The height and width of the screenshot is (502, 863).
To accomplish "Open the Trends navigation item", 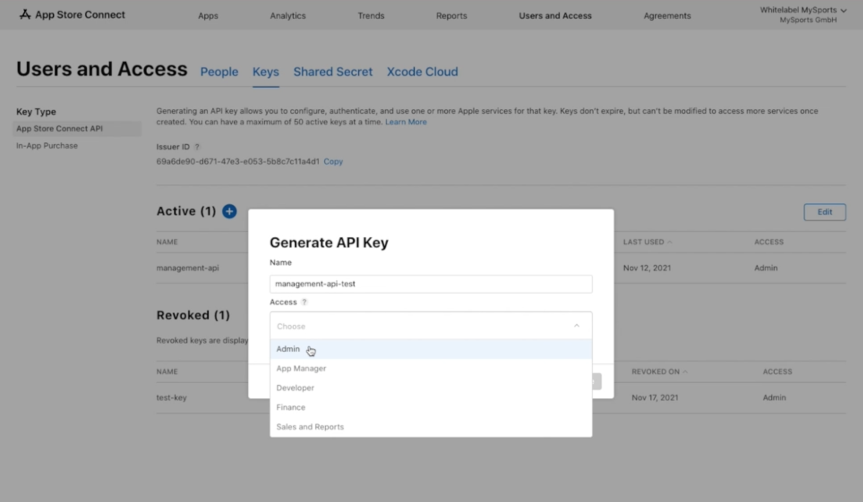I will pos(371,16).
